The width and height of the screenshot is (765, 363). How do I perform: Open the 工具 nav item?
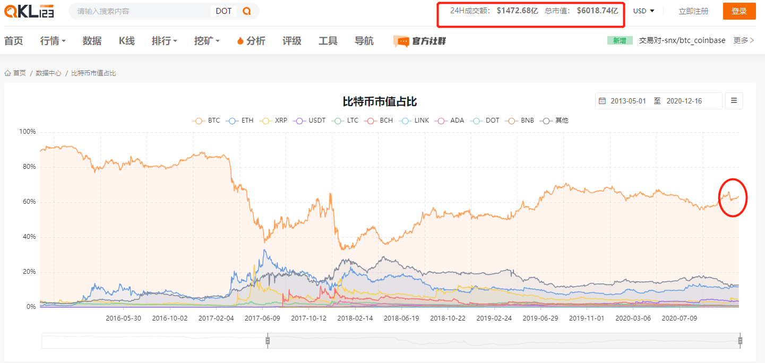pos(328,41)
